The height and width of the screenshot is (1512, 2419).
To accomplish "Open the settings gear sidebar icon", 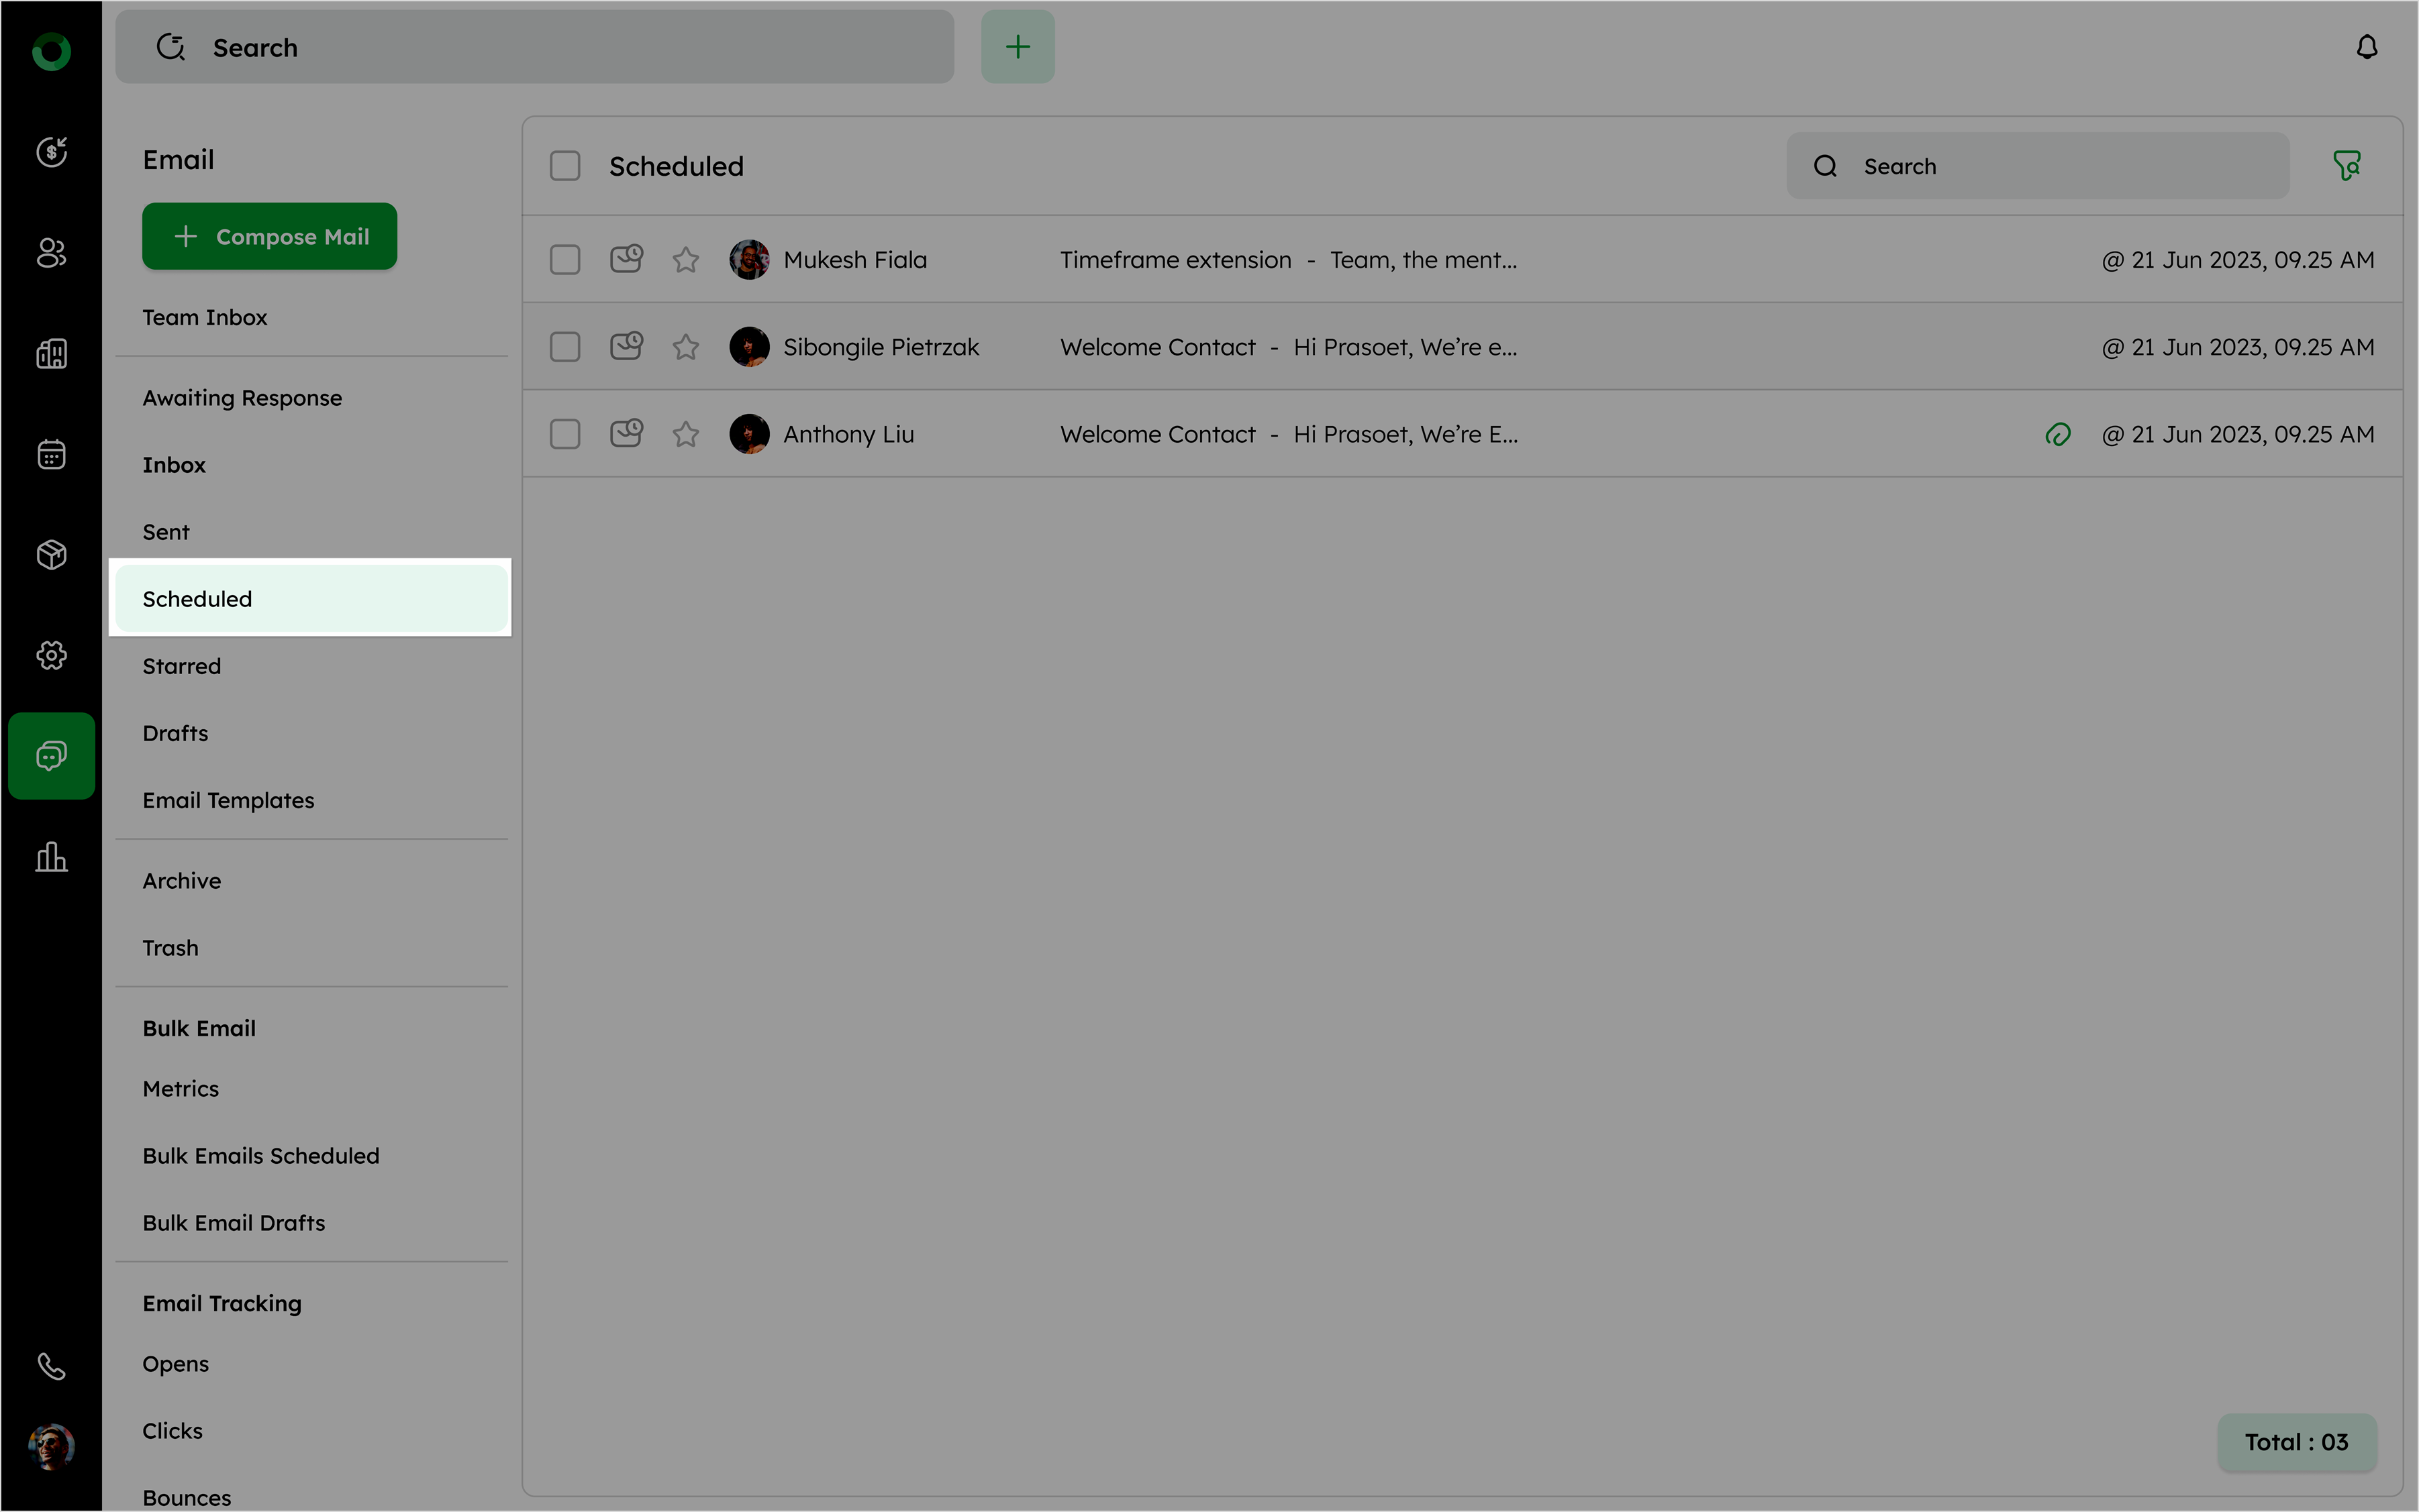I will point(51,655).
